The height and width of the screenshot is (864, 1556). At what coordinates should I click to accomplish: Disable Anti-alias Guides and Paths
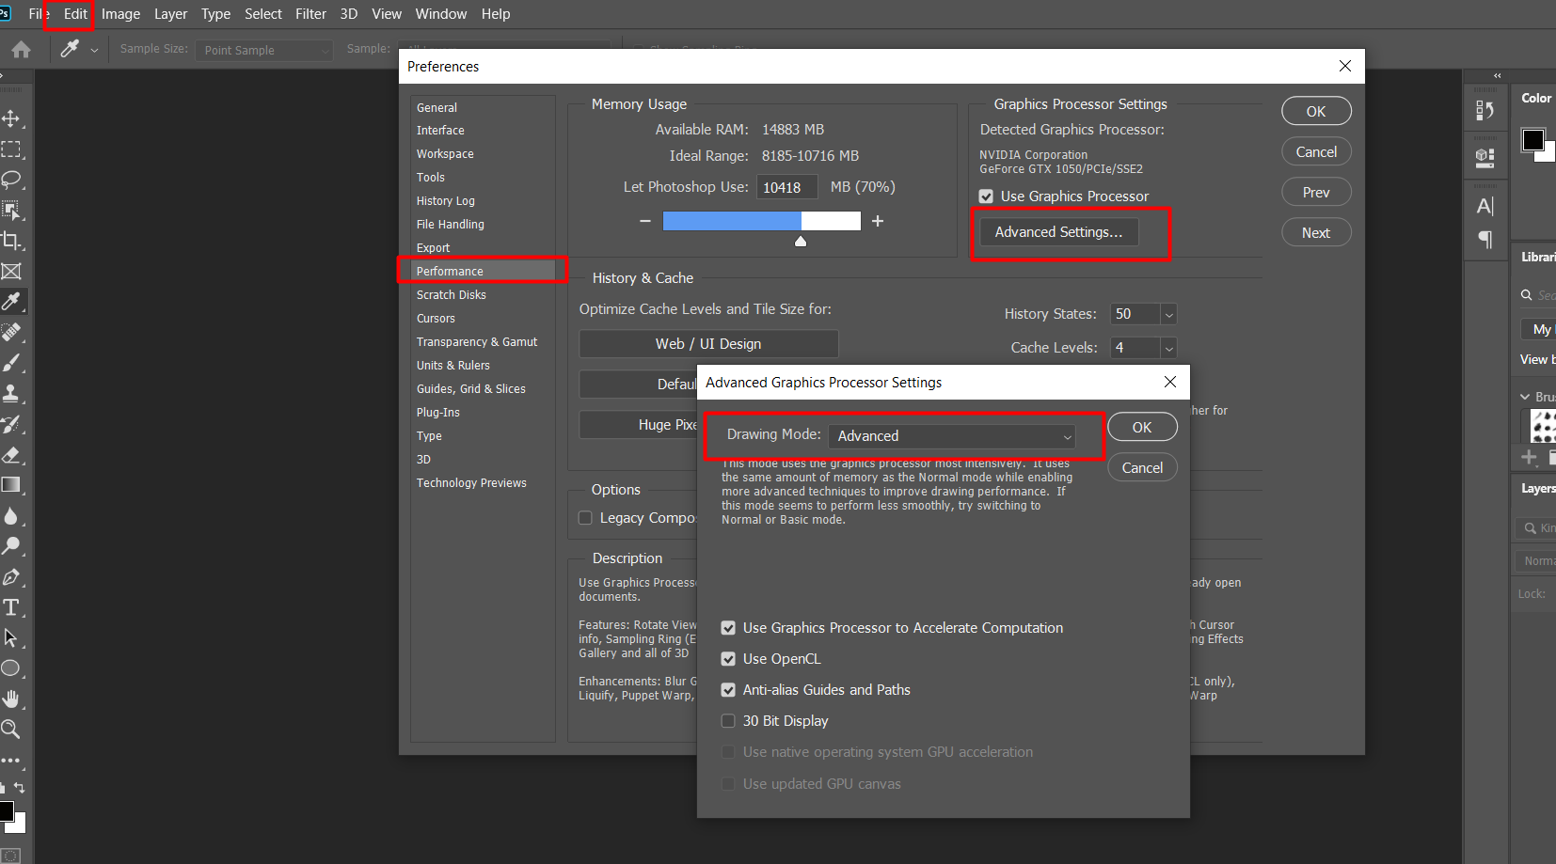pyautogui.click(x=728, y=689)
